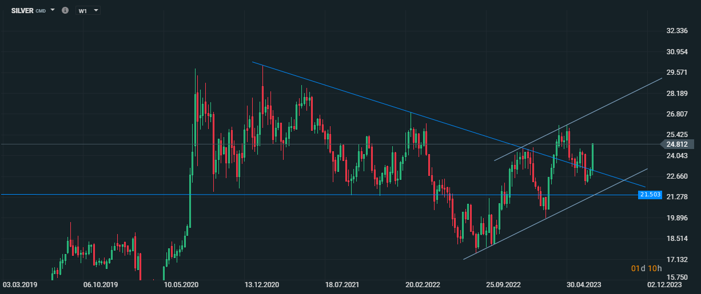
Task: Click the 15.750 price axis label
Action: click(676, 277)
